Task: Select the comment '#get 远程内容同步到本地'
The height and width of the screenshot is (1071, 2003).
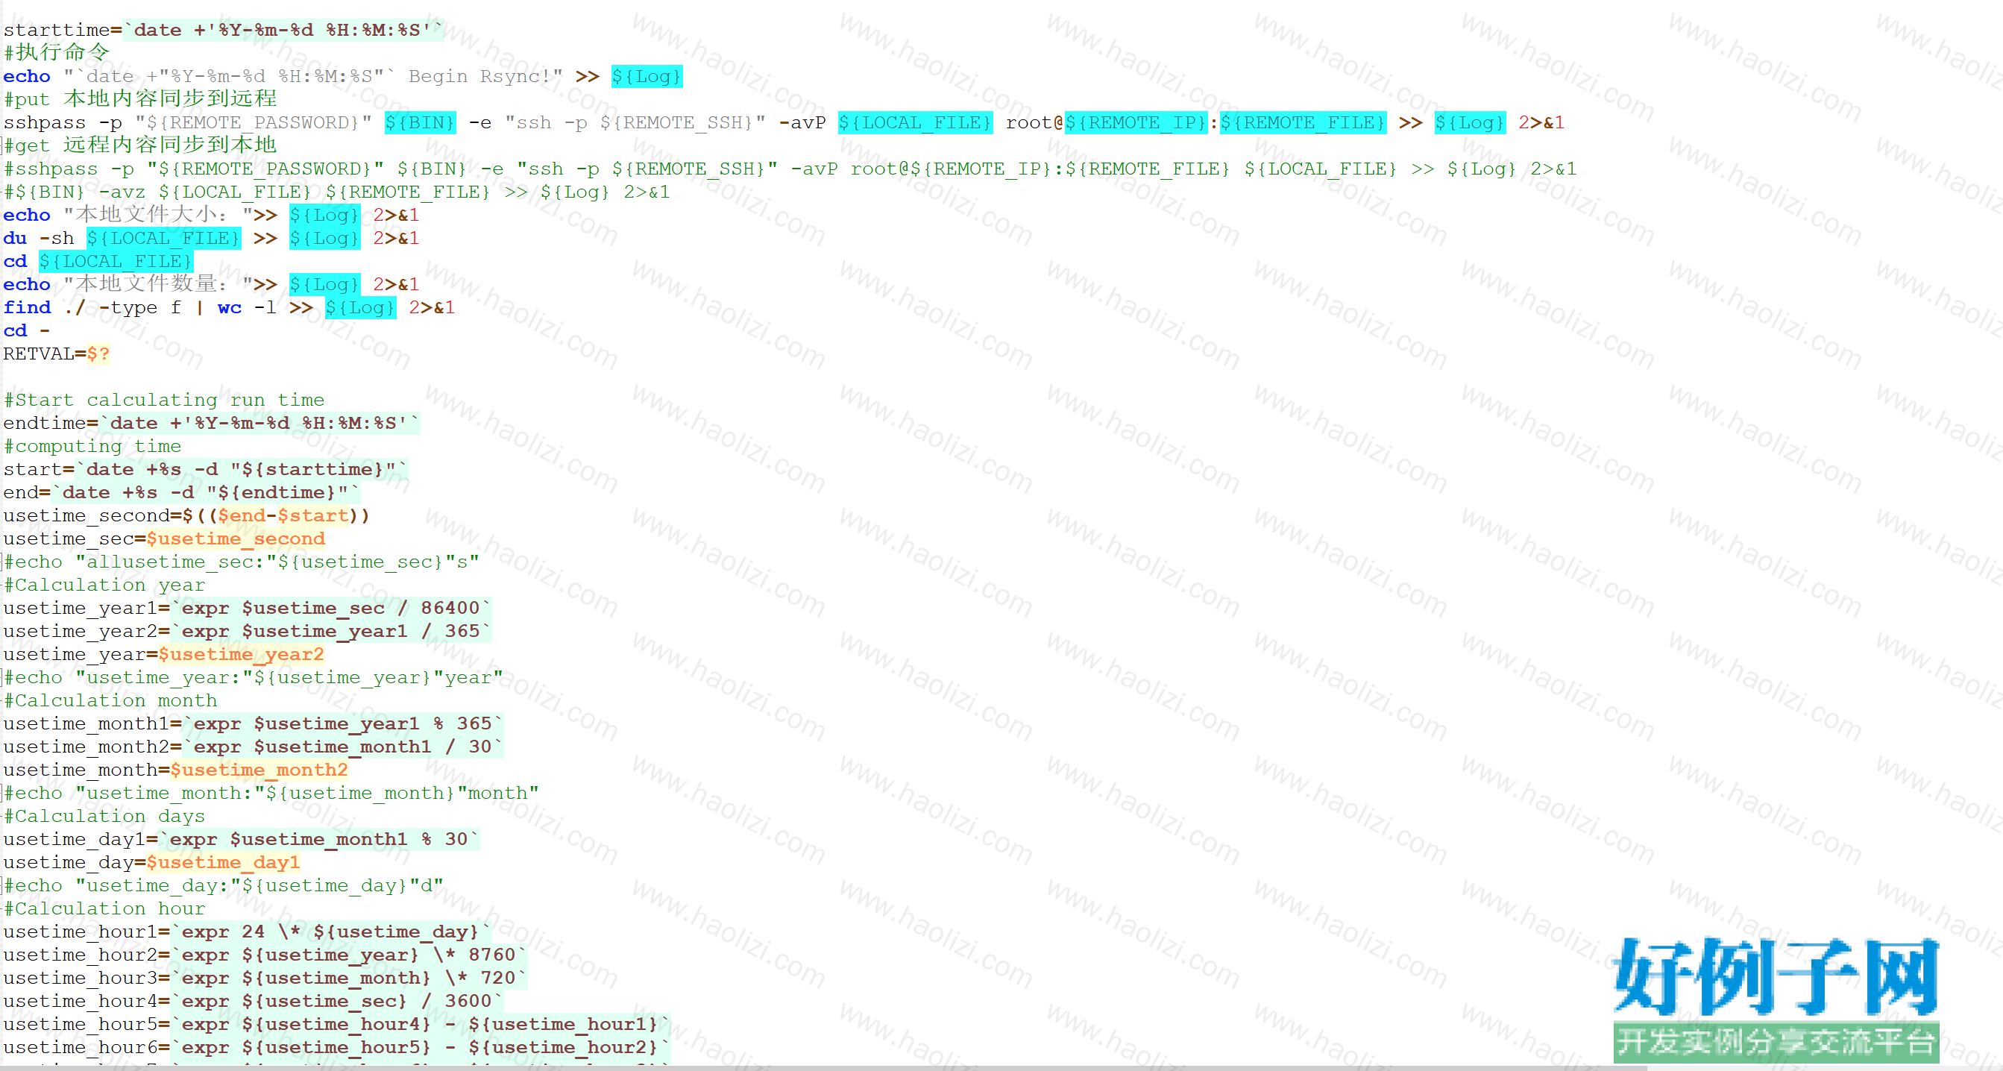Action: (140, 145)
